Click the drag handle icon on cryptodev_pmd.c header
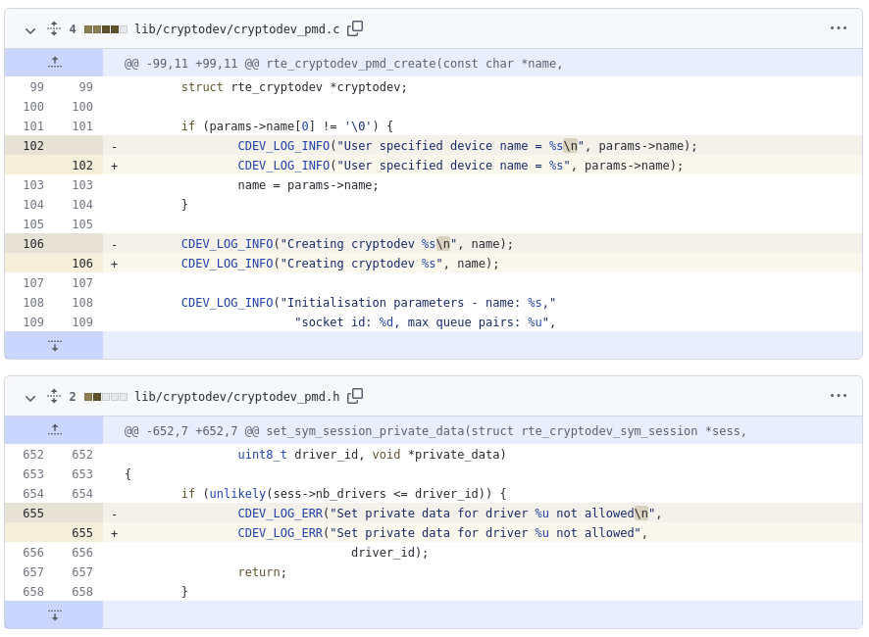This screenshot has height=637, width=869. point(53,29)
